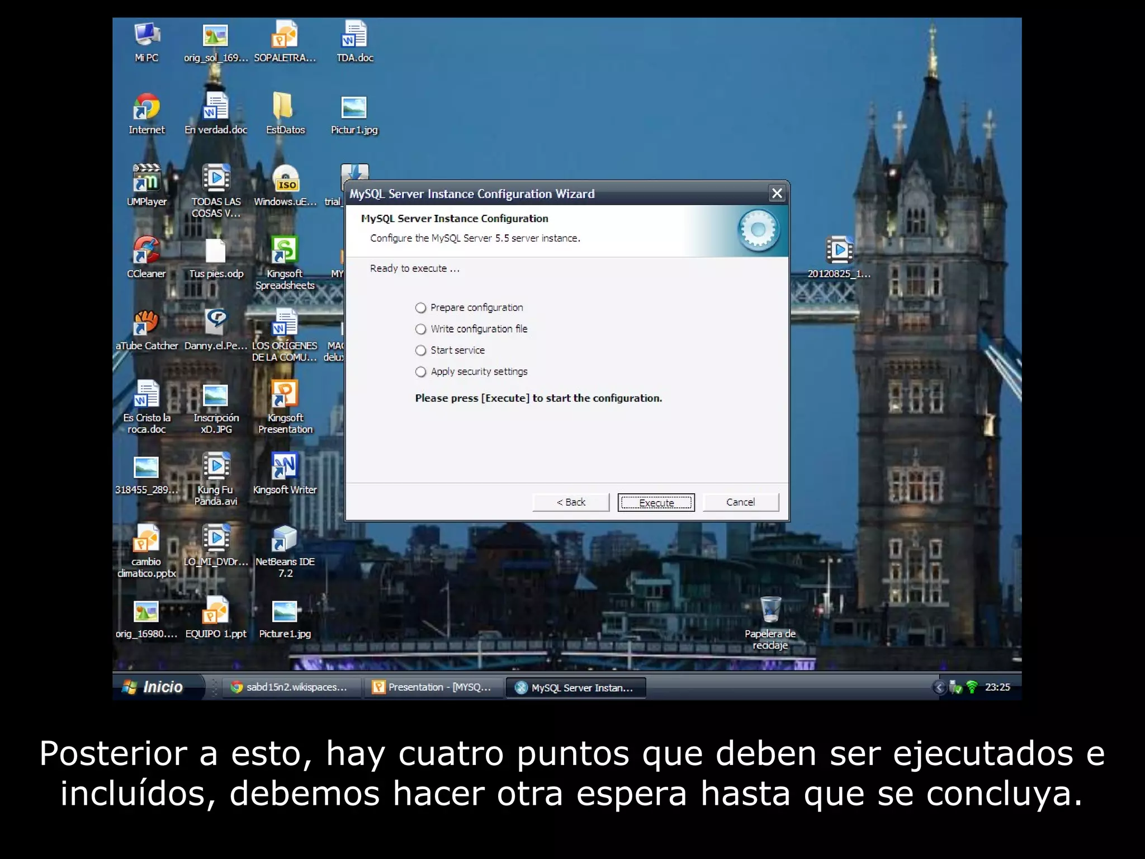The width and height of the screenshot is (1145, 859).
Task: Launch Kingsoft Spreadsheets shortcut
Action: point(285,250)
